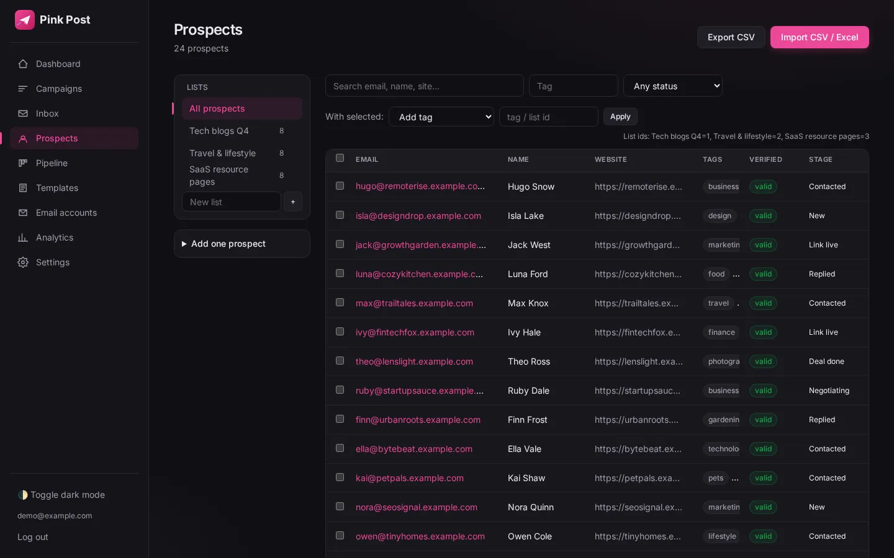The image size is (894, 558).
Task: Check the box for Ivy Hale's row
Action: tap(340, 332)
